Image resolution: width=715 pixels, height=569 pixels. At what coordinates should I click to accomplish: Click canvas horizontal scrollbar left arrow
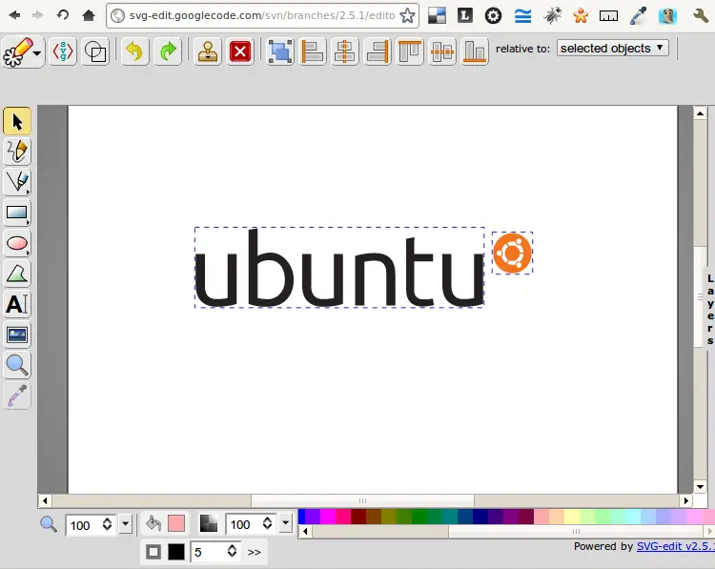coord(45,500)
